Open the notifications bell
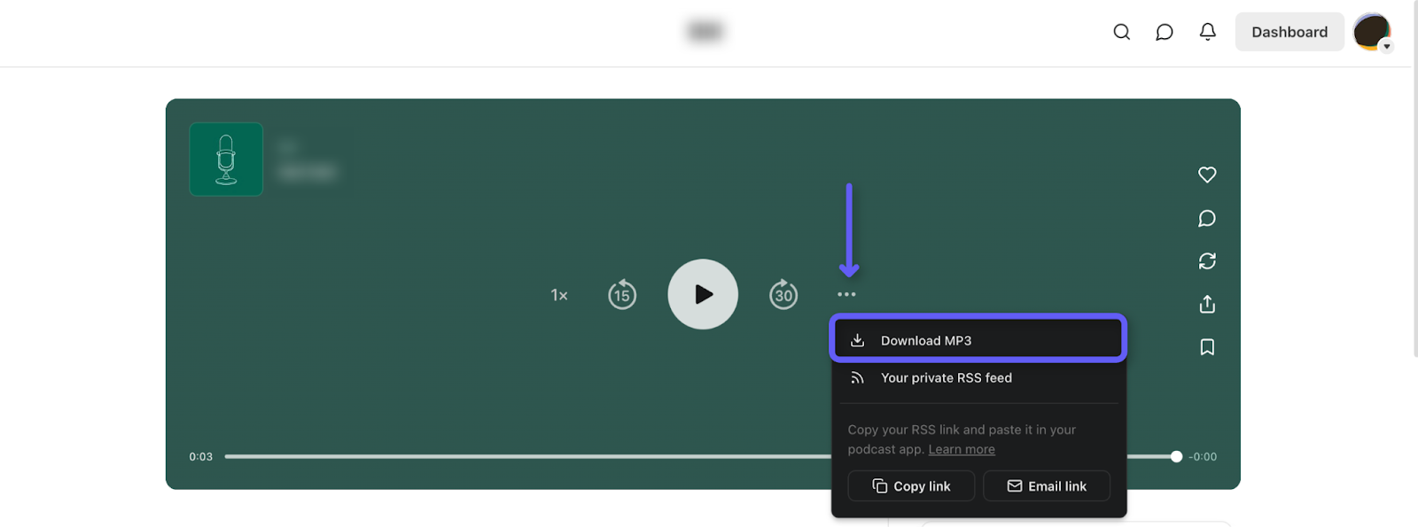 [1207, 32]
